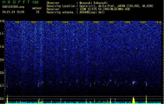Click the 0.9 kHz axis tick label
Image resolution: width=164 pixels, height=104 pixels.
coord(2,60)
